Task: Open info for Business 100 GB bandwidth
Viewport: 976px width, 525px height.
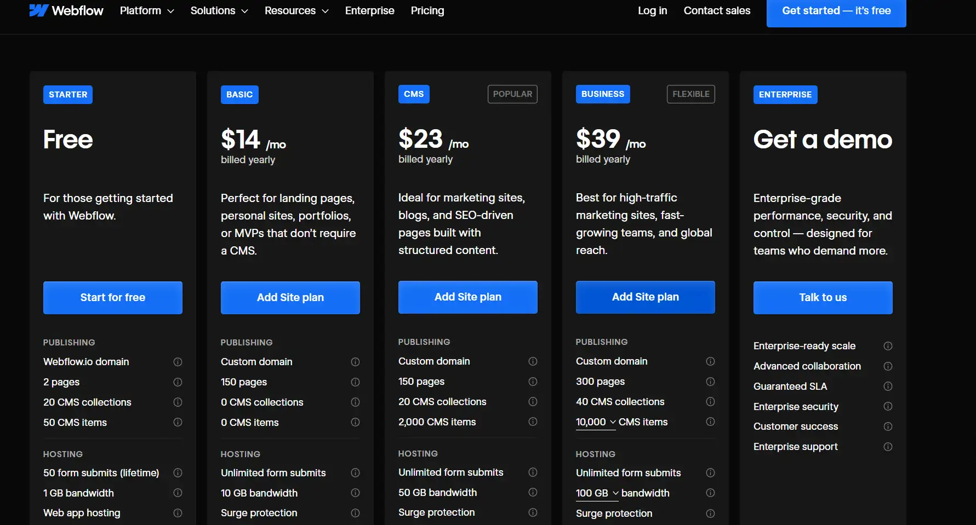Action: coord(710,493)
